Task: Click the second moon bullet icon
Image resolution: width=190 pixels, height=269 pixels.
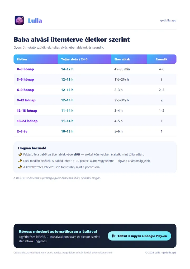Action: coord(20,161)
